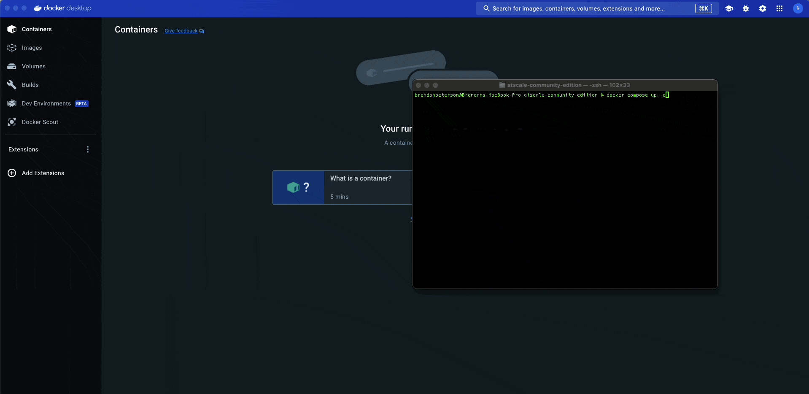Select the Images menu label
The image size is (809, 394).
(32, 48)
